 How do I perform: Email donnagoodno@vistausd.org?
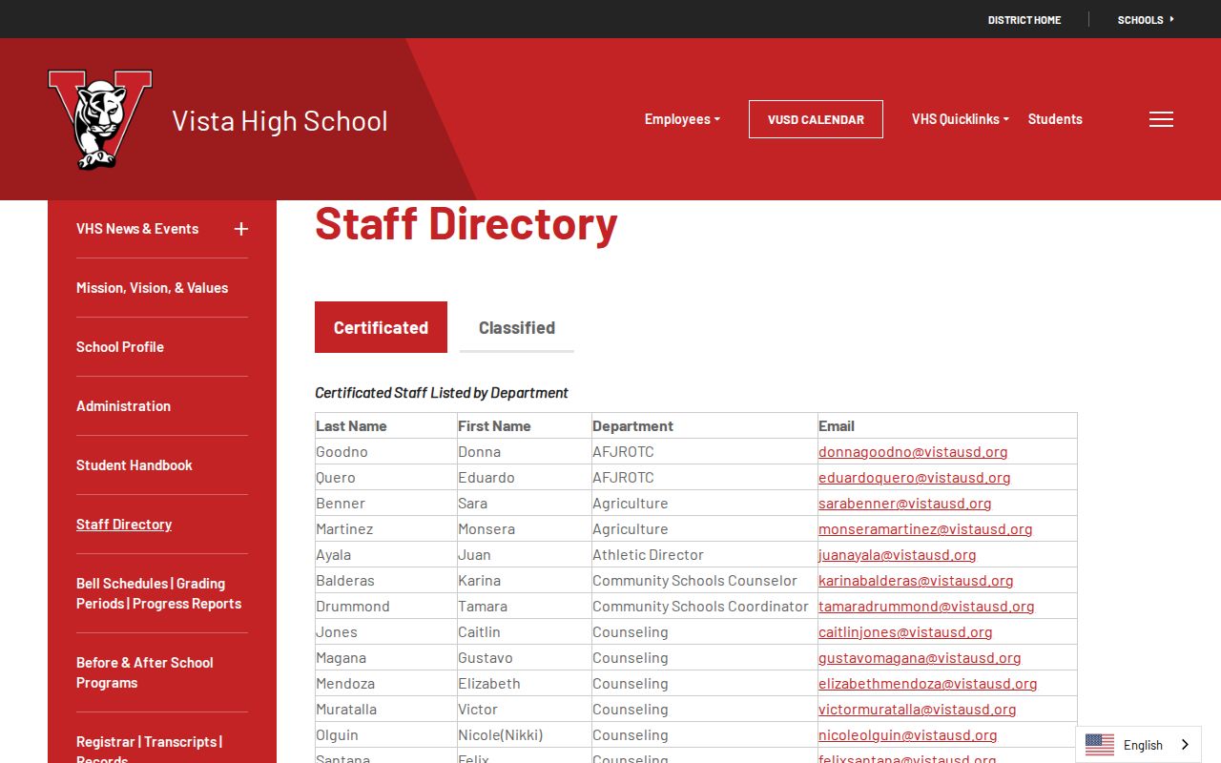tap(913, 452)
